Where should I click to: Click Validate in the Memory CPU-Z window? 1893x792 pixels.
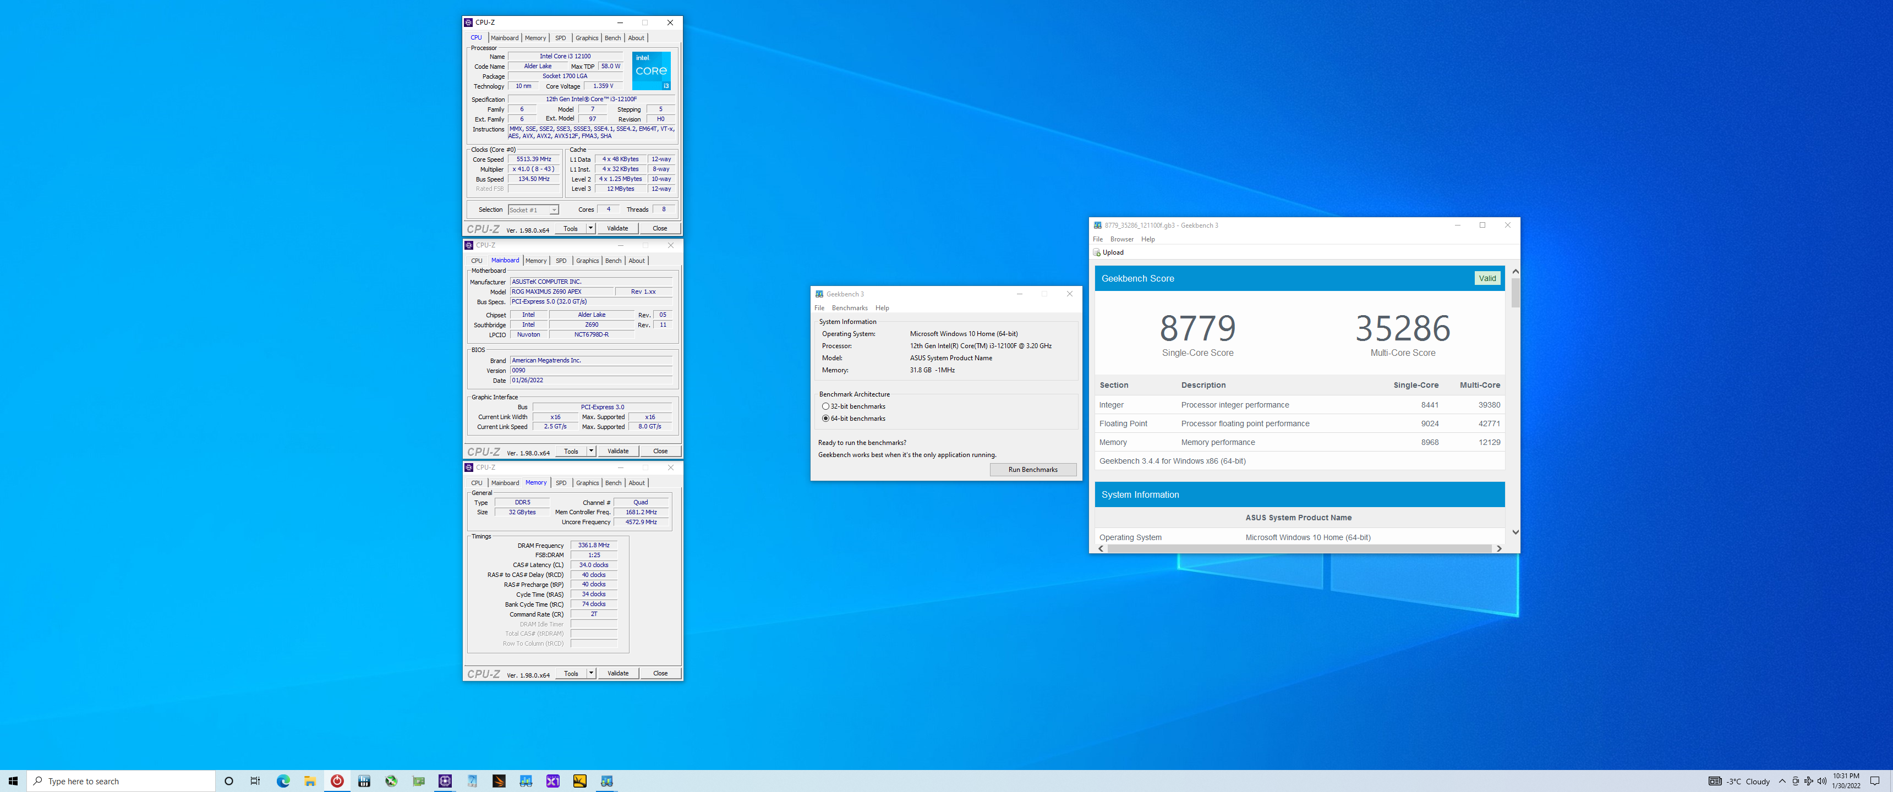(x=618, y=673)
